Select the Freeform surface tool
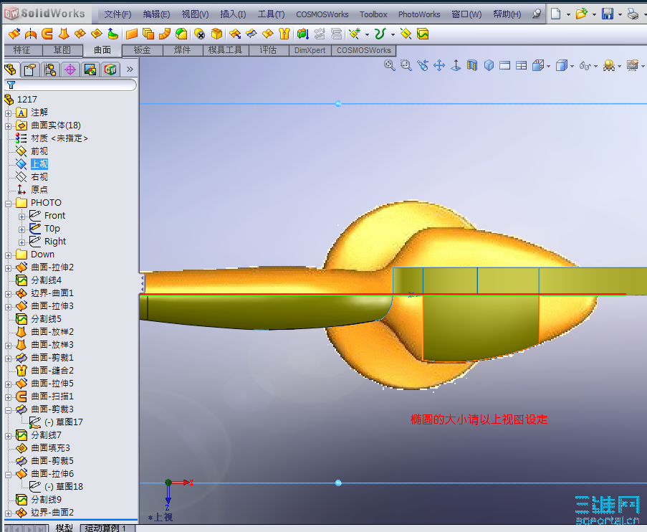This screenshot has height=532, width=647. tap(112, 34)
